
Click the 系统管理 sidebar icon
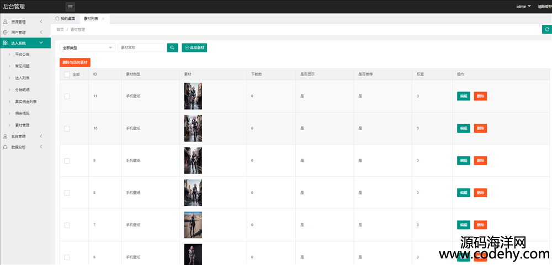point(6,136)
